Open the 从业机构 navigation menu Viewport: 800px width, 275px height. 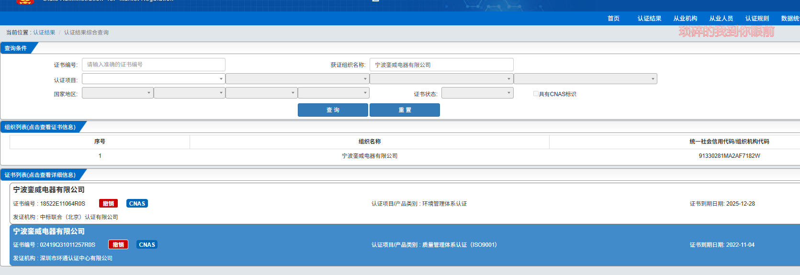point(685,18)
